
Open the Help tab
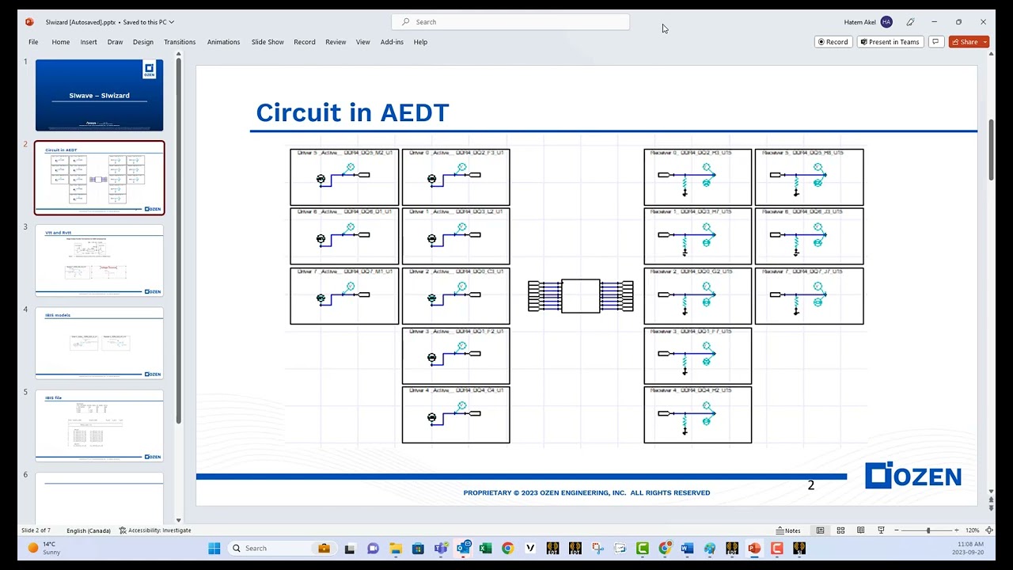[420, 42]
